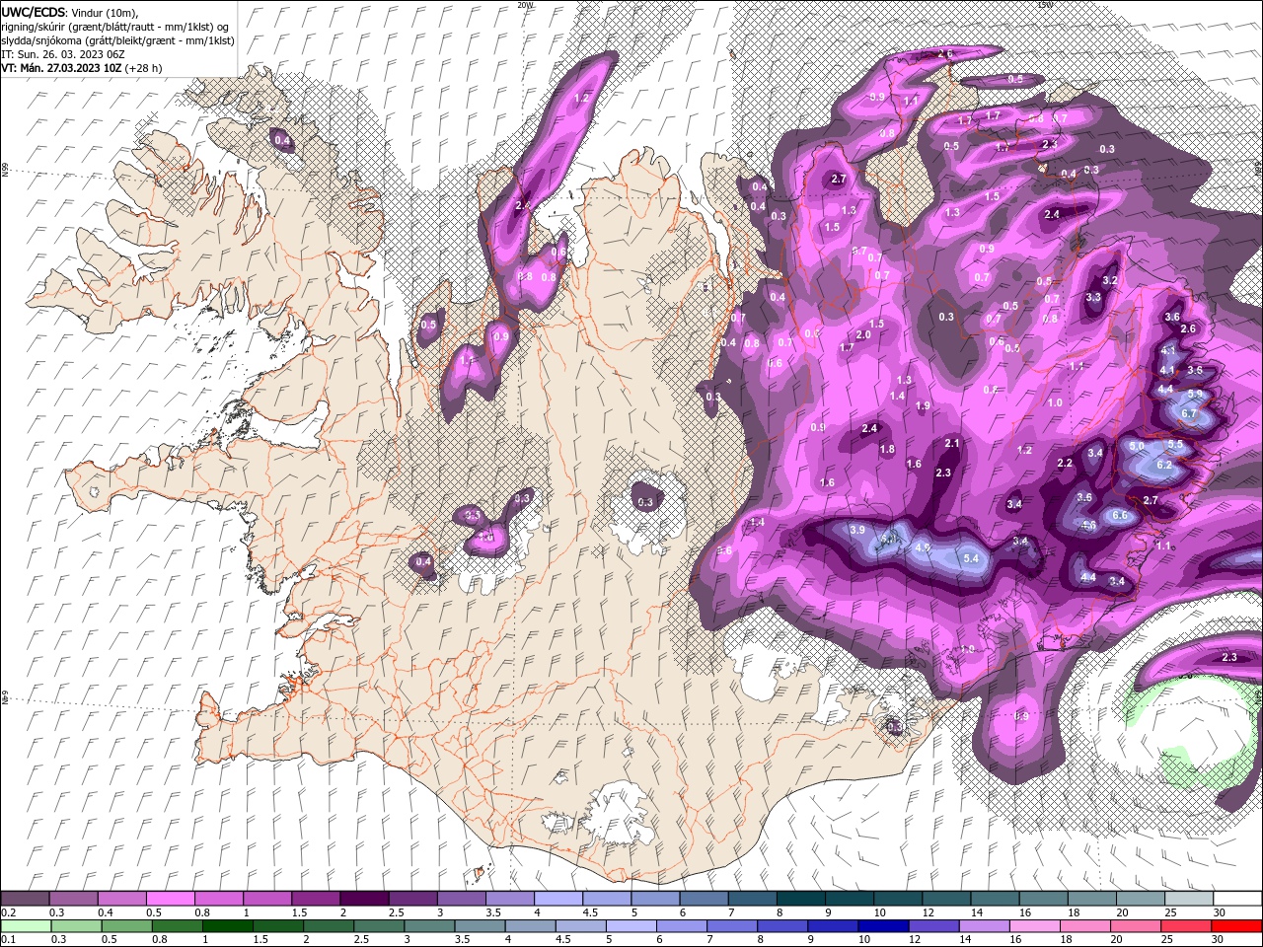Select the pale grey 25–30 snow legend swatch
The height and width of the screenshot is (947, 1263).
tap(1188, 899)
